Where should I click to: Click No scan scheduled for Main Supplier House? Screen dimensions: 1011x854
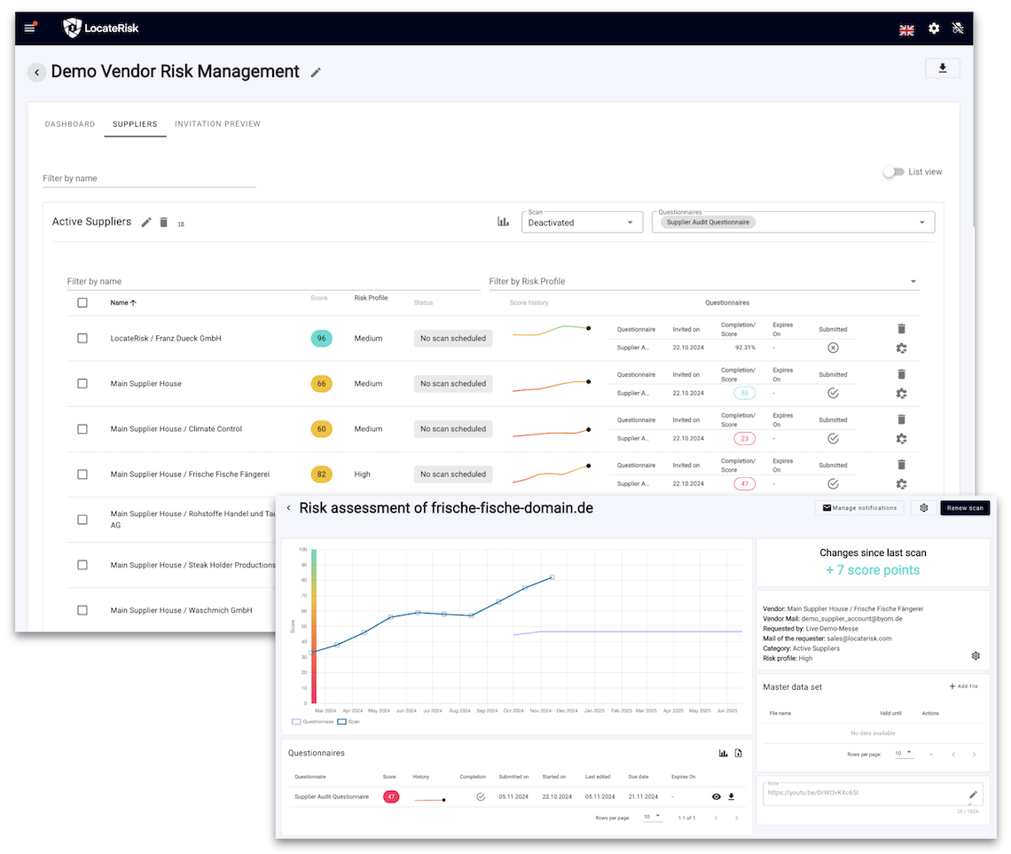452,383
